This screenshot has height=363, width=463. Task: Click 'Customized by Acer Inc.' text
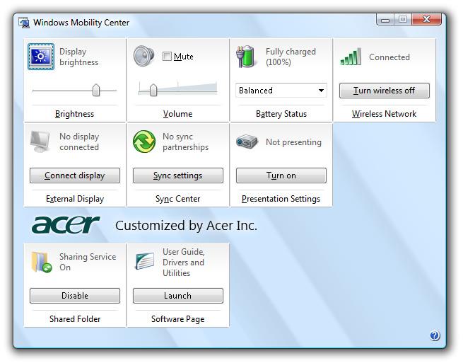click(186, 226)
